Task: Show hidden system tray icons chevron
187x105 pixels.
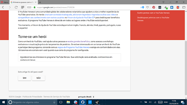Action: click(x=141, y=102)
